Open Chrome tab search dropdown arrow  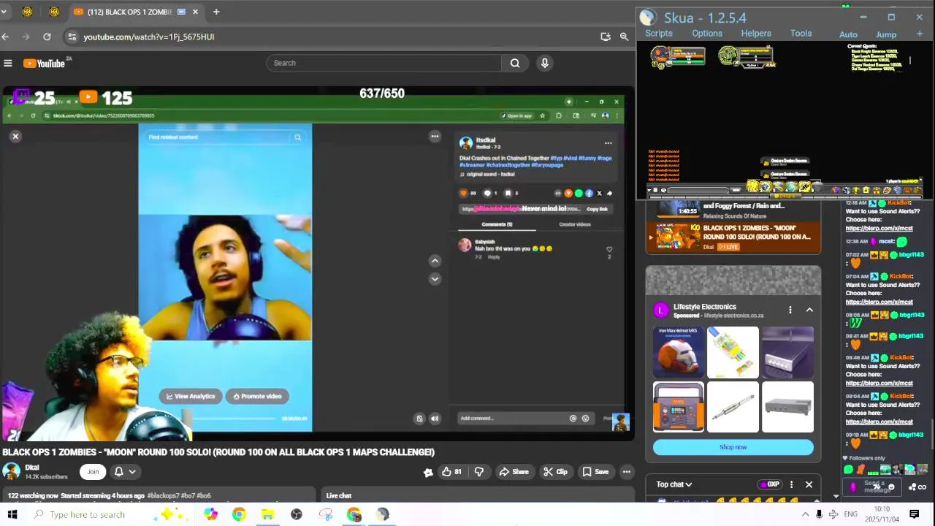pyautogui.click(x=4, y=12)
